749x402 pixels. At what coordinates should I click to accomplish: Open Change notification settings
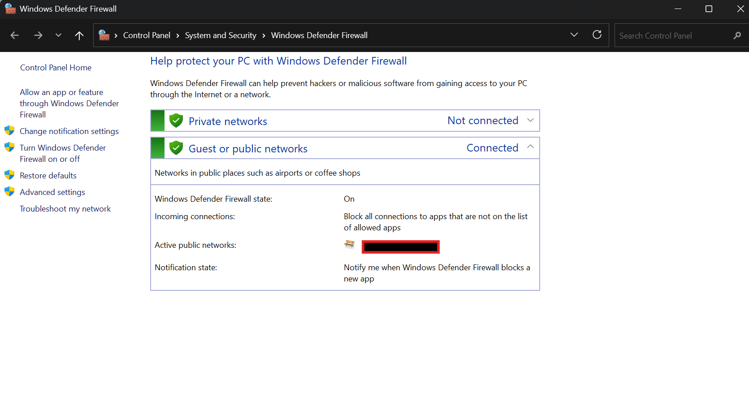[x=69, y=131]
